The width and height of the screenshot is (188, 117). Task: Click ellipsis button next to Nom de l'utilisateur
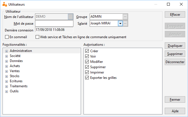[x=71, y=17]
